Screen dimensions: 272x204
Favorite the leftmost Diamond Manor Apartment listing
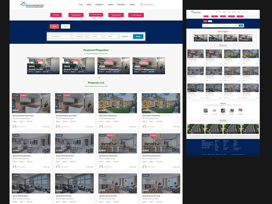click(44, 110)
